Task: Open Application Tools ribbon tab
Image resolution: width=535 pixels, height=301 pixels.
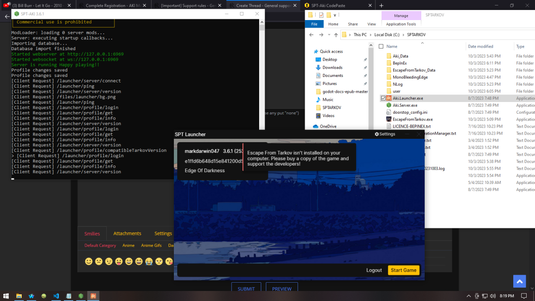Action: pyautogui.click(x=401, y=24)
